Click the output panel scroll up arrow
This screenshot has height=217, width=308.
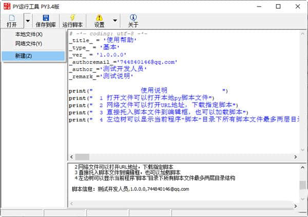302,167
